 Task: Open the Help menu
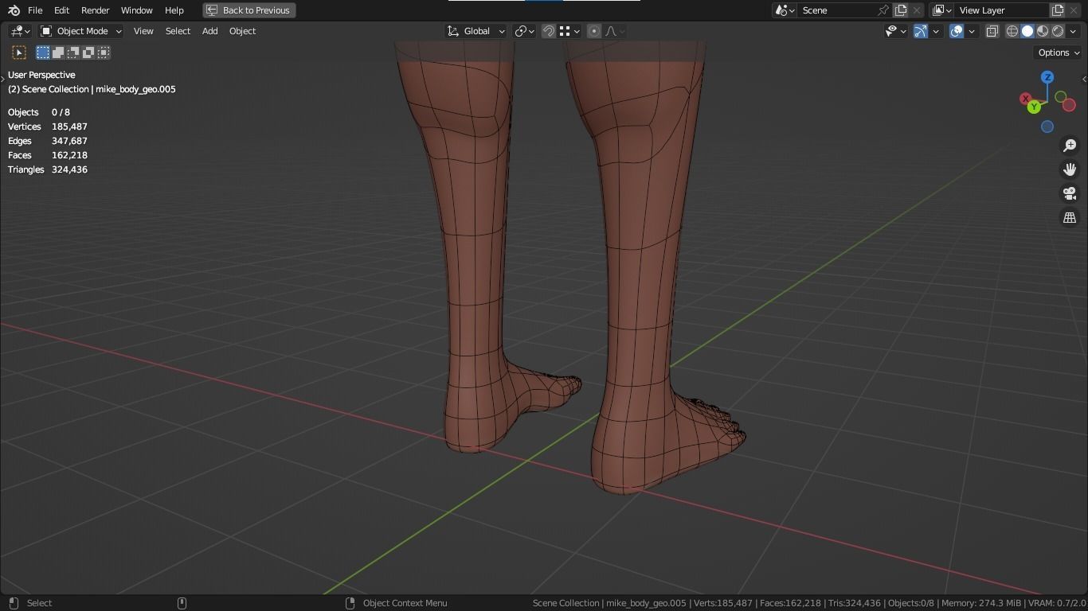click(x=174, y=10)
